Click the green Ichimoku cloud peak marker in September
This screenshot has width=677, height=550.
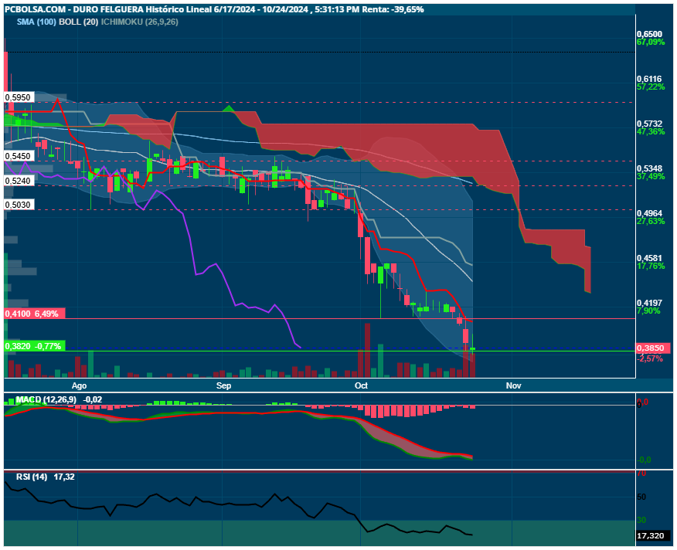229,108
